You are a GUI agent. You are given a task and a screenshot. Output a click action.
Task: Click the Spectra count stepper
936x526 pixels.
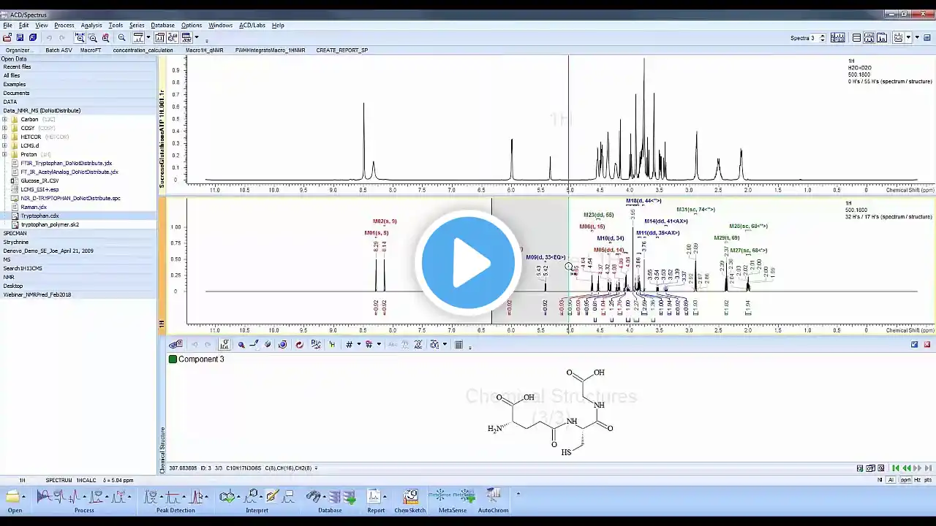click(823, 38)
